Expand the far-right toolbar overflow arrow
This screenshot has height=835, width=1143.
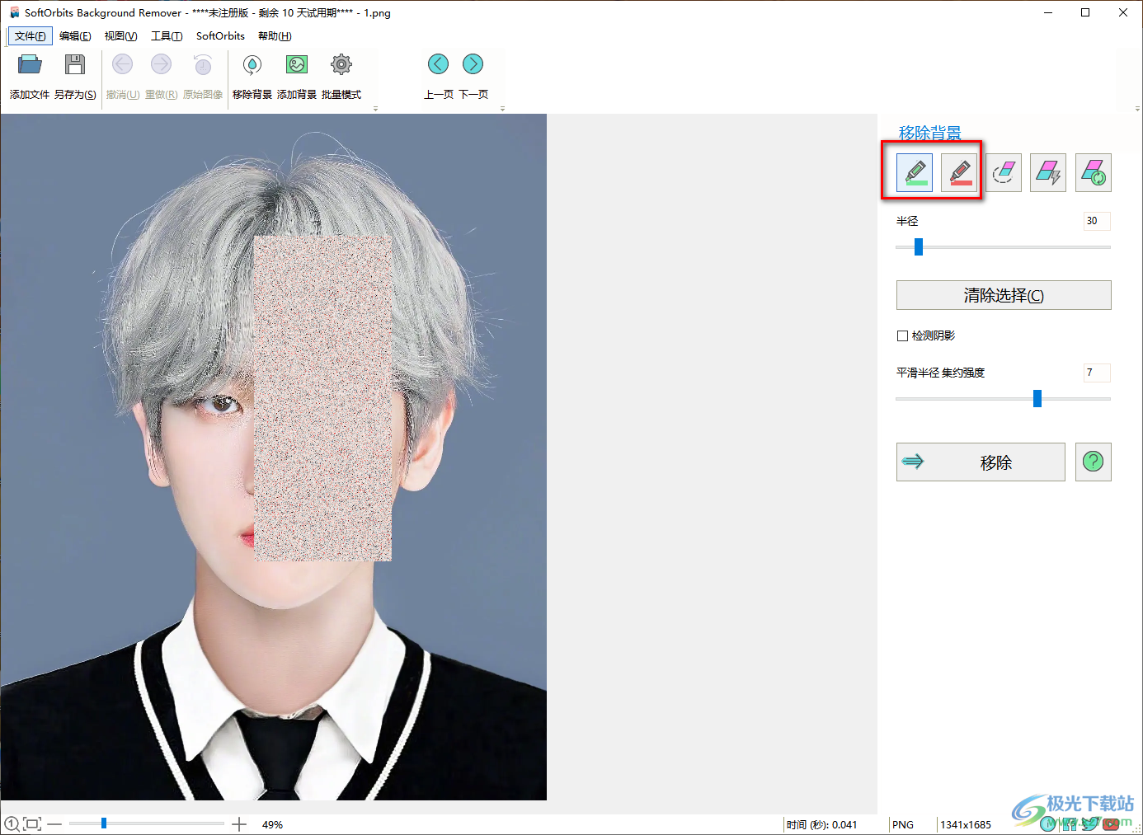(1137, 109)
